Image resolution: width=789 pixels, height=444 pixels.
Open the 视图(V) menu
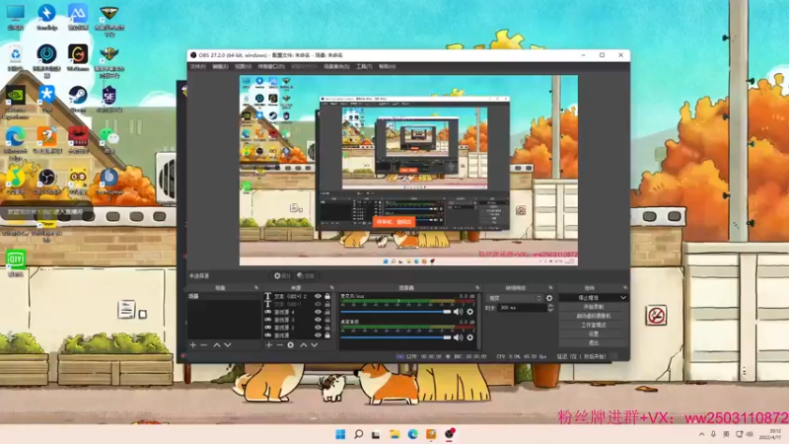243,66
